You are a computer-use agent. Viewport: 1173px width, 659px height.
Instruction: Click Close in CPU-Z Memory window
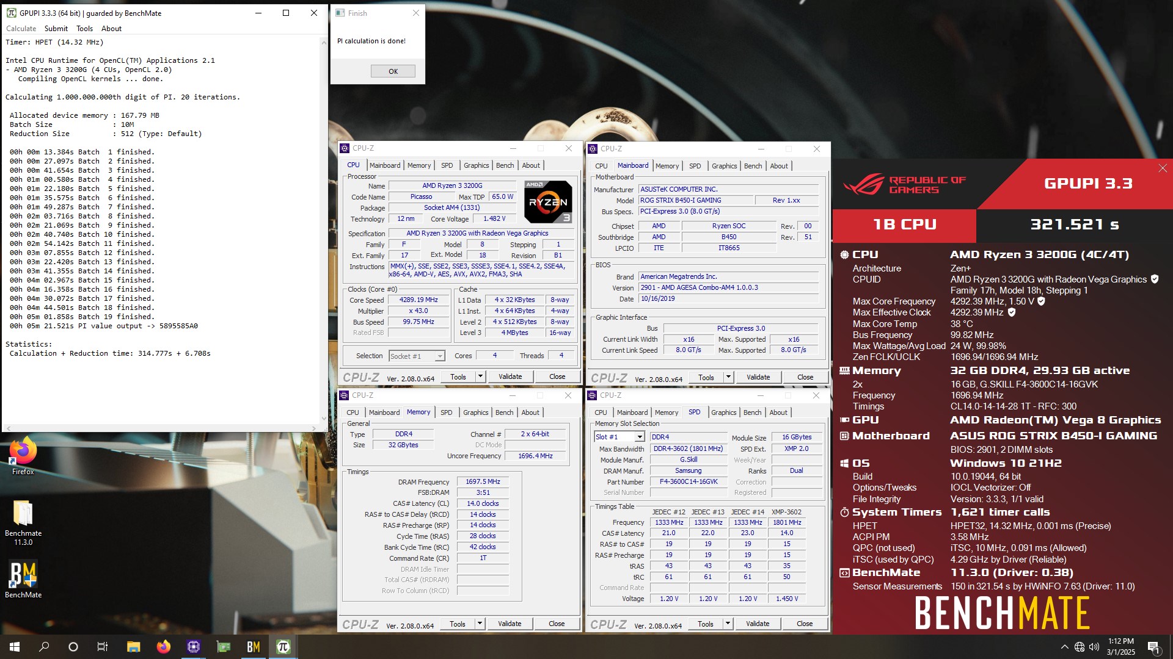(557, 624)
